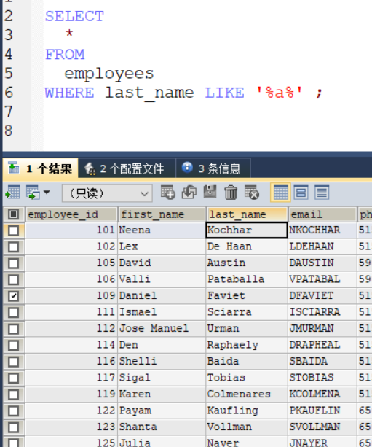Uncheck the row for employee 109 Daniel
Screen dimensions: 372x447
coord(13,296)
